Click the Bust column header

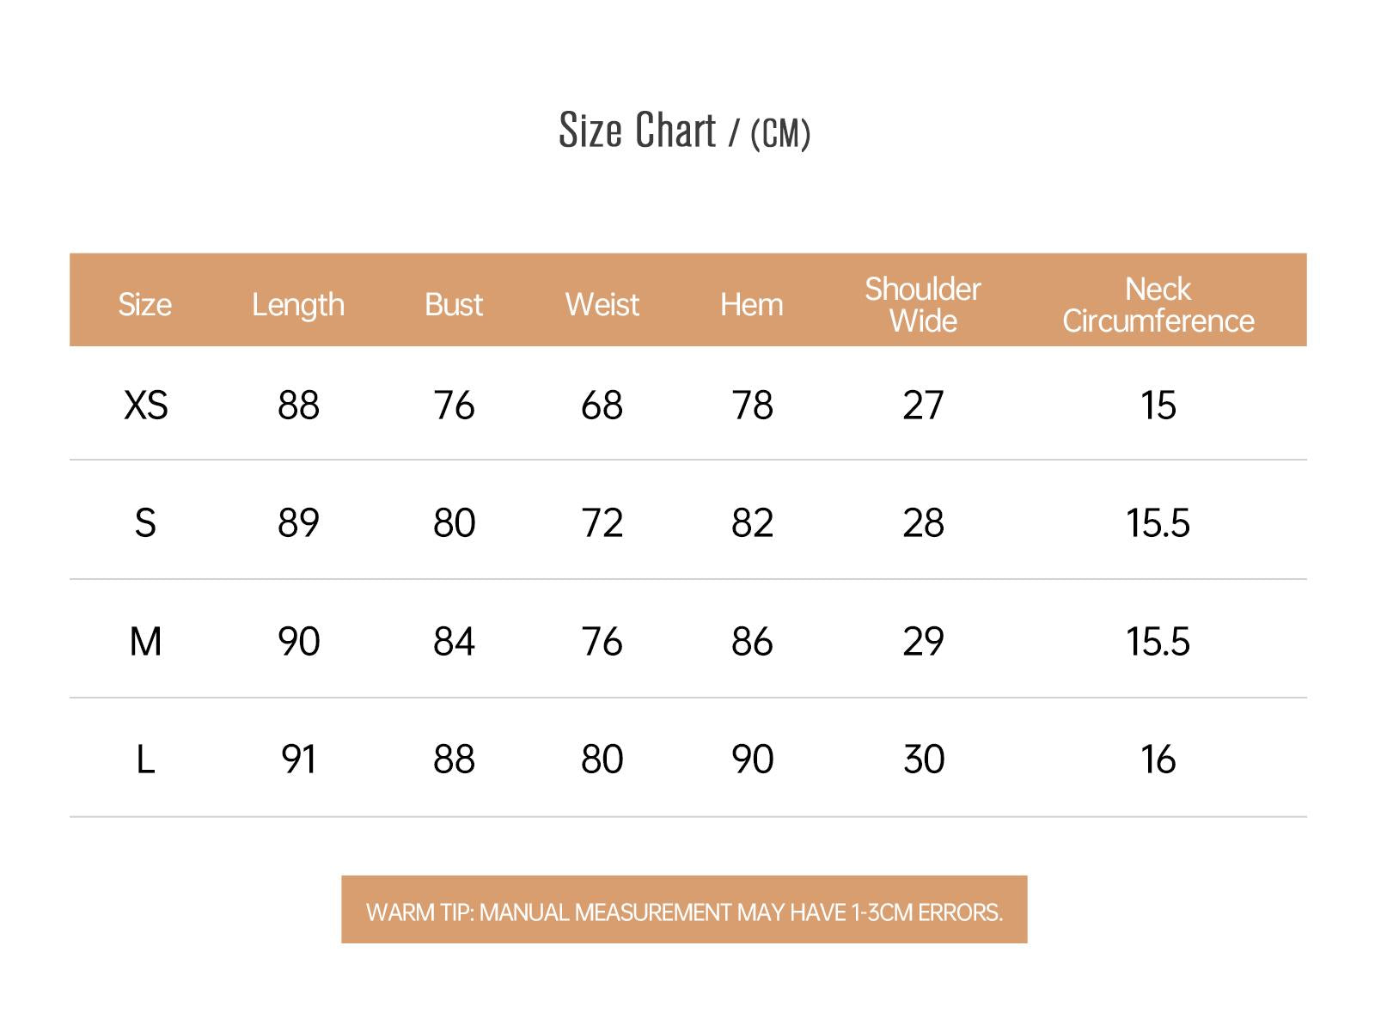(454, 304)
